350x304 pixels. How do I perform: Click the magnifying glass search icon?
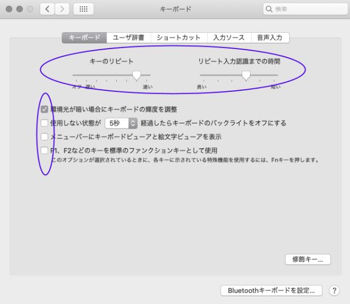pos(269,9)
